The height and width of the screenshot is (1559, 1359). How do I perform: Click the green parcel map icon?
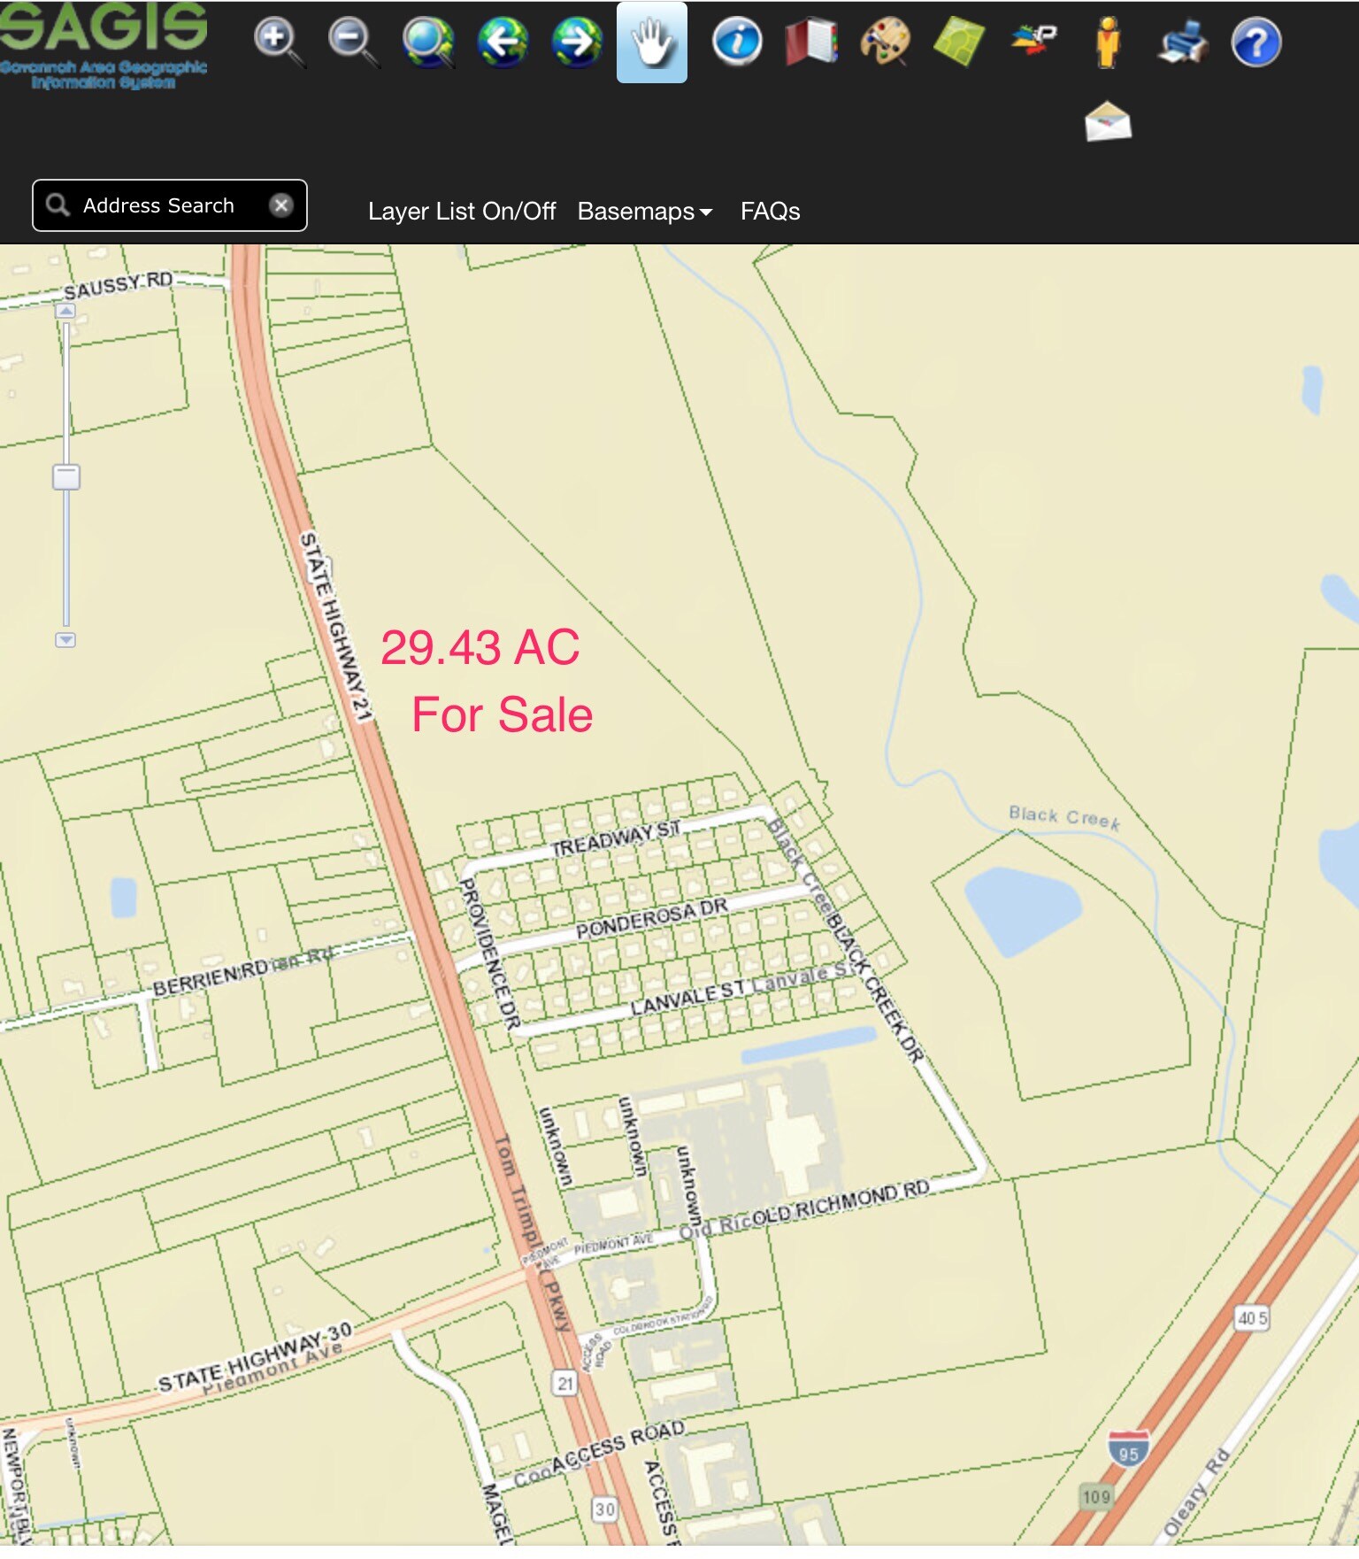959,42
